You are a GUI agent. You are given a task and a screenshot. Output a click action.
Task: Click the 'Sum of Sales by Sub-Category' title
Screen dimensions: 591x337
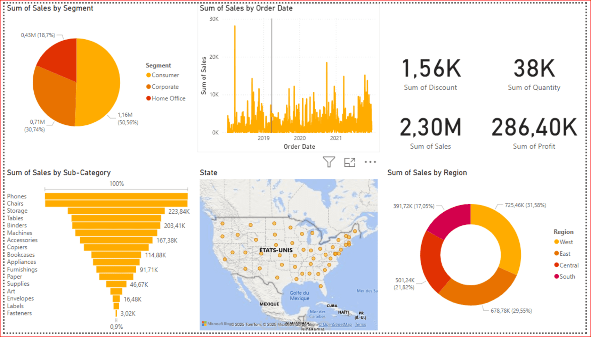pyautogui.click(x=59, y=173)
